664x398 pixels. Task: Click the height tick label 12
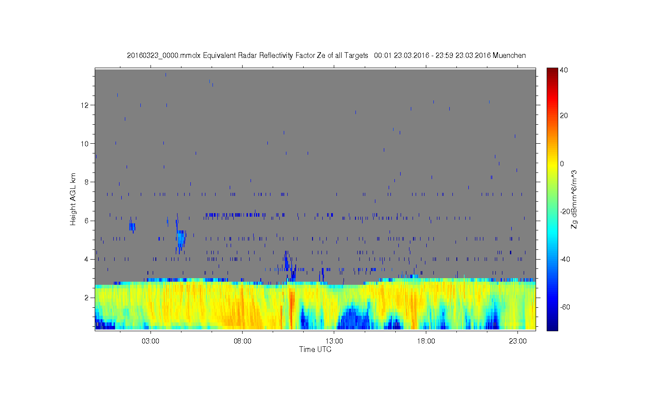(x=85, y=105)
